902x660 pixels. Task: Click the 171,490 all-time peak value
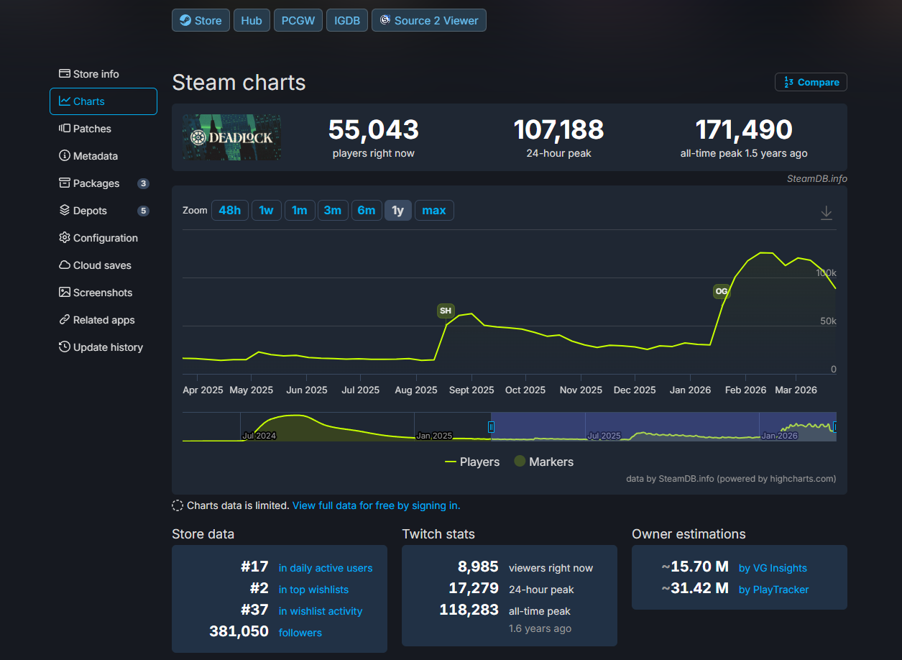pos(744,130)
